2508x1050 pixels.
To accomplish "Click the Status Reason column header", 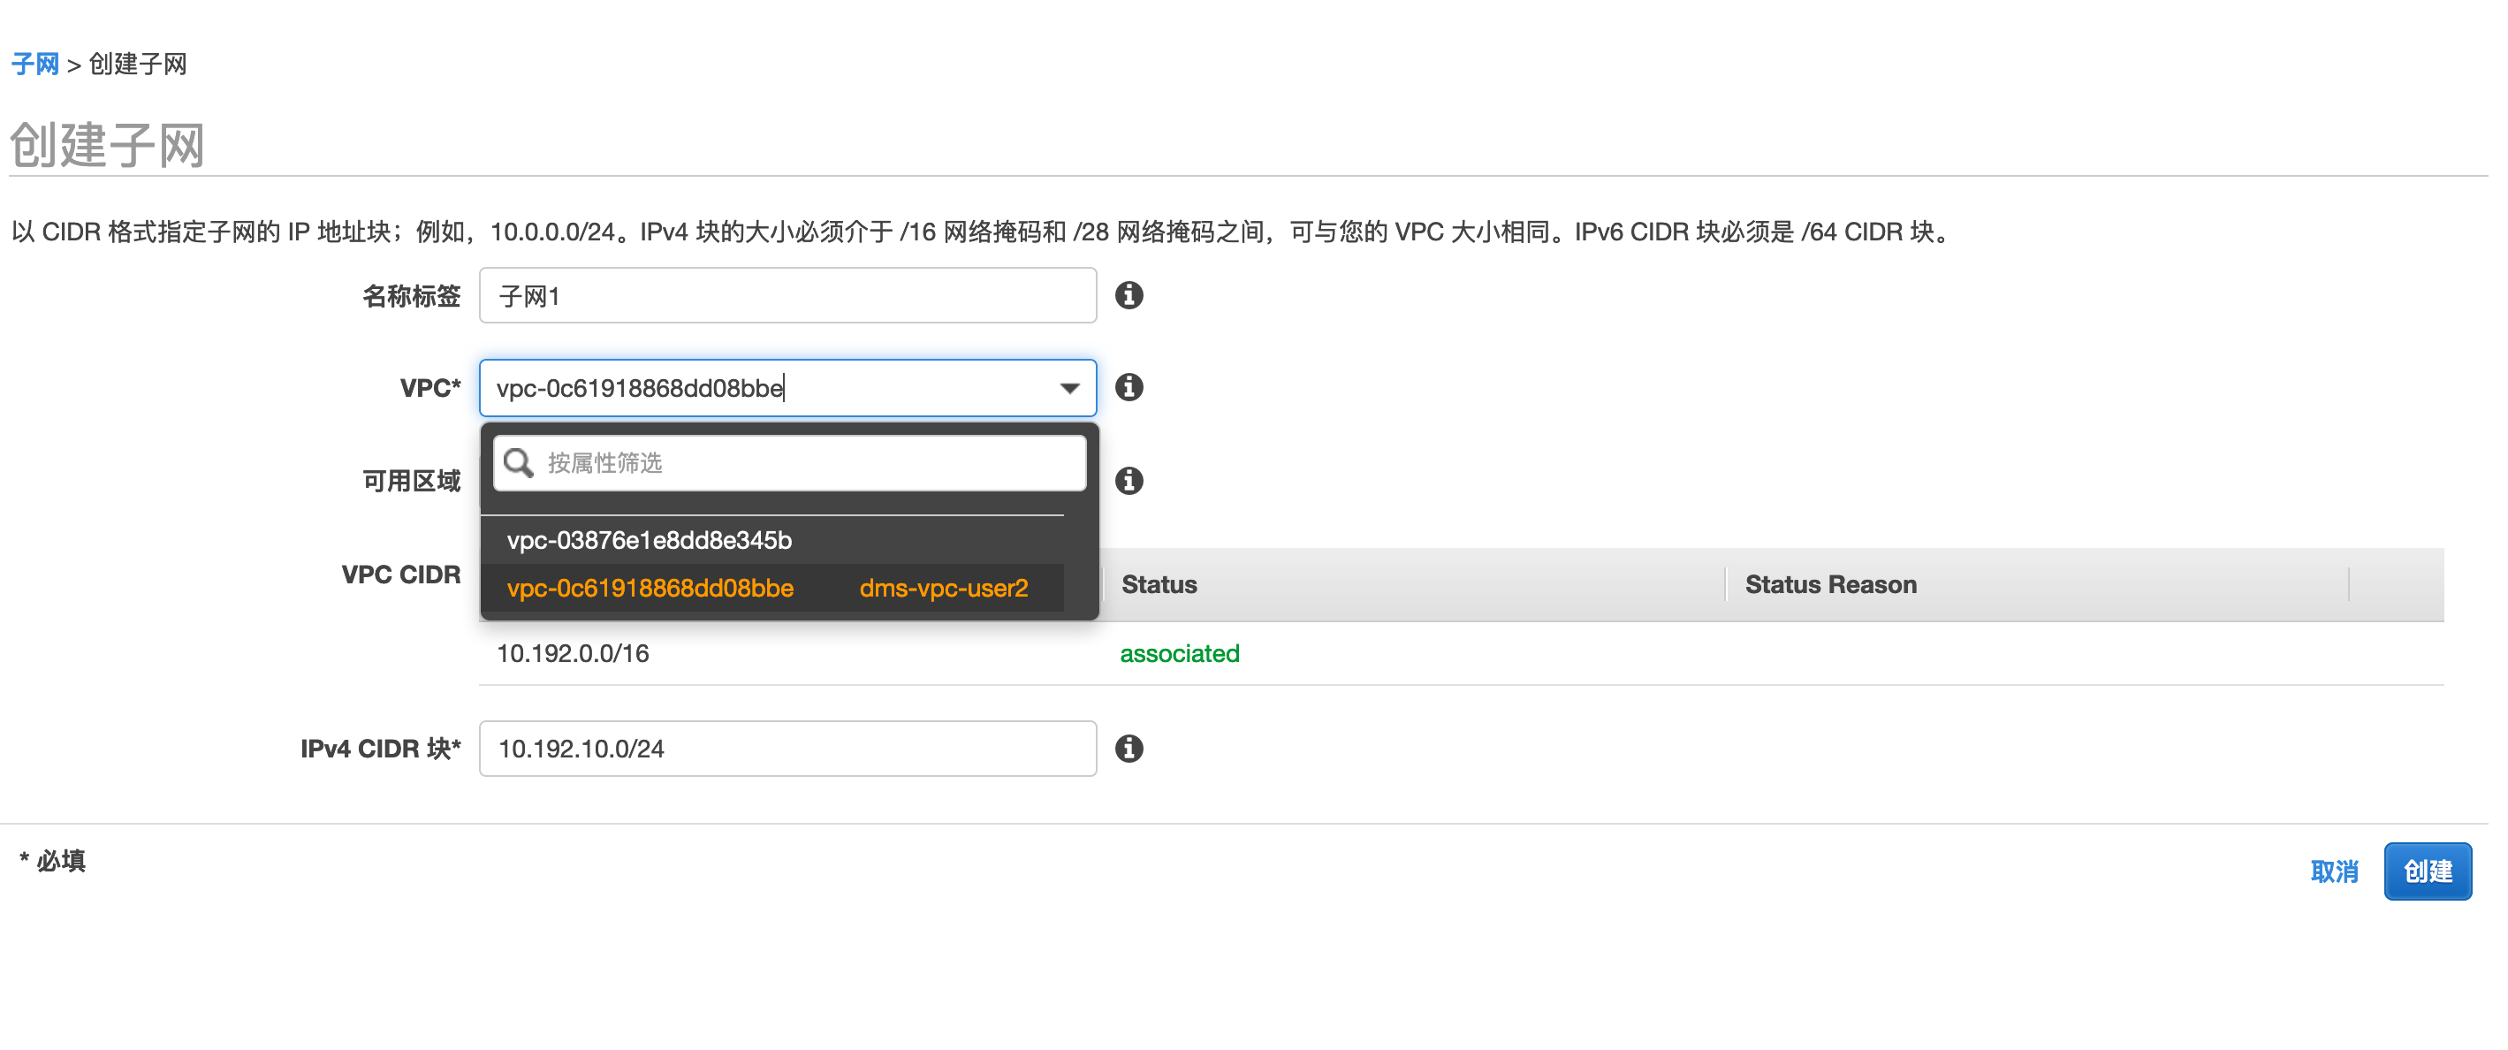I will point(1829,584).
